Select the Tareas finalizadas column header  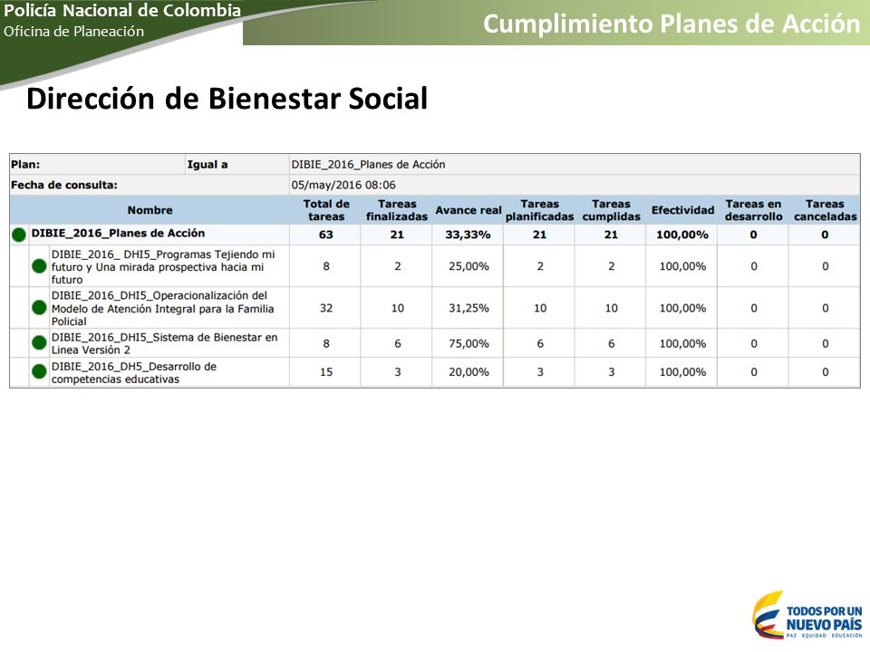point(397,210)
